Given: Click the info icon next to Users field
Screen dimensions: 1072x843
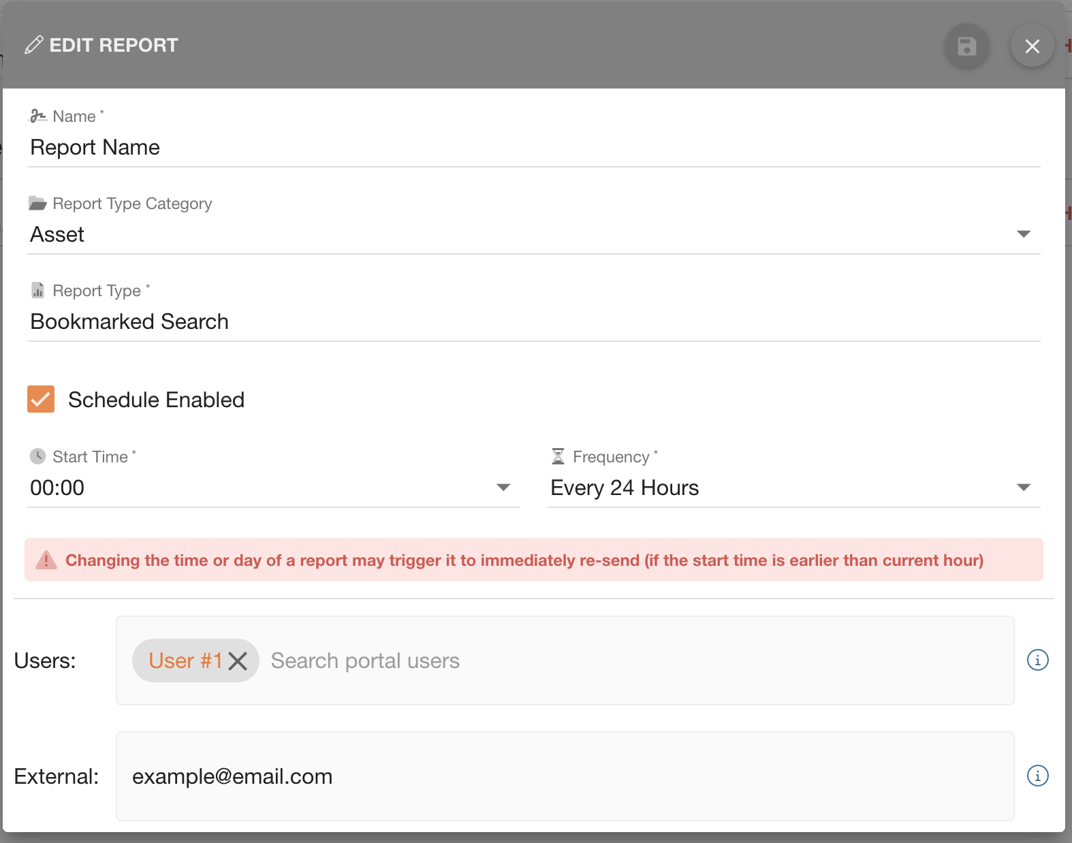Looking at the screenshot, I should tap(1037, 660).
